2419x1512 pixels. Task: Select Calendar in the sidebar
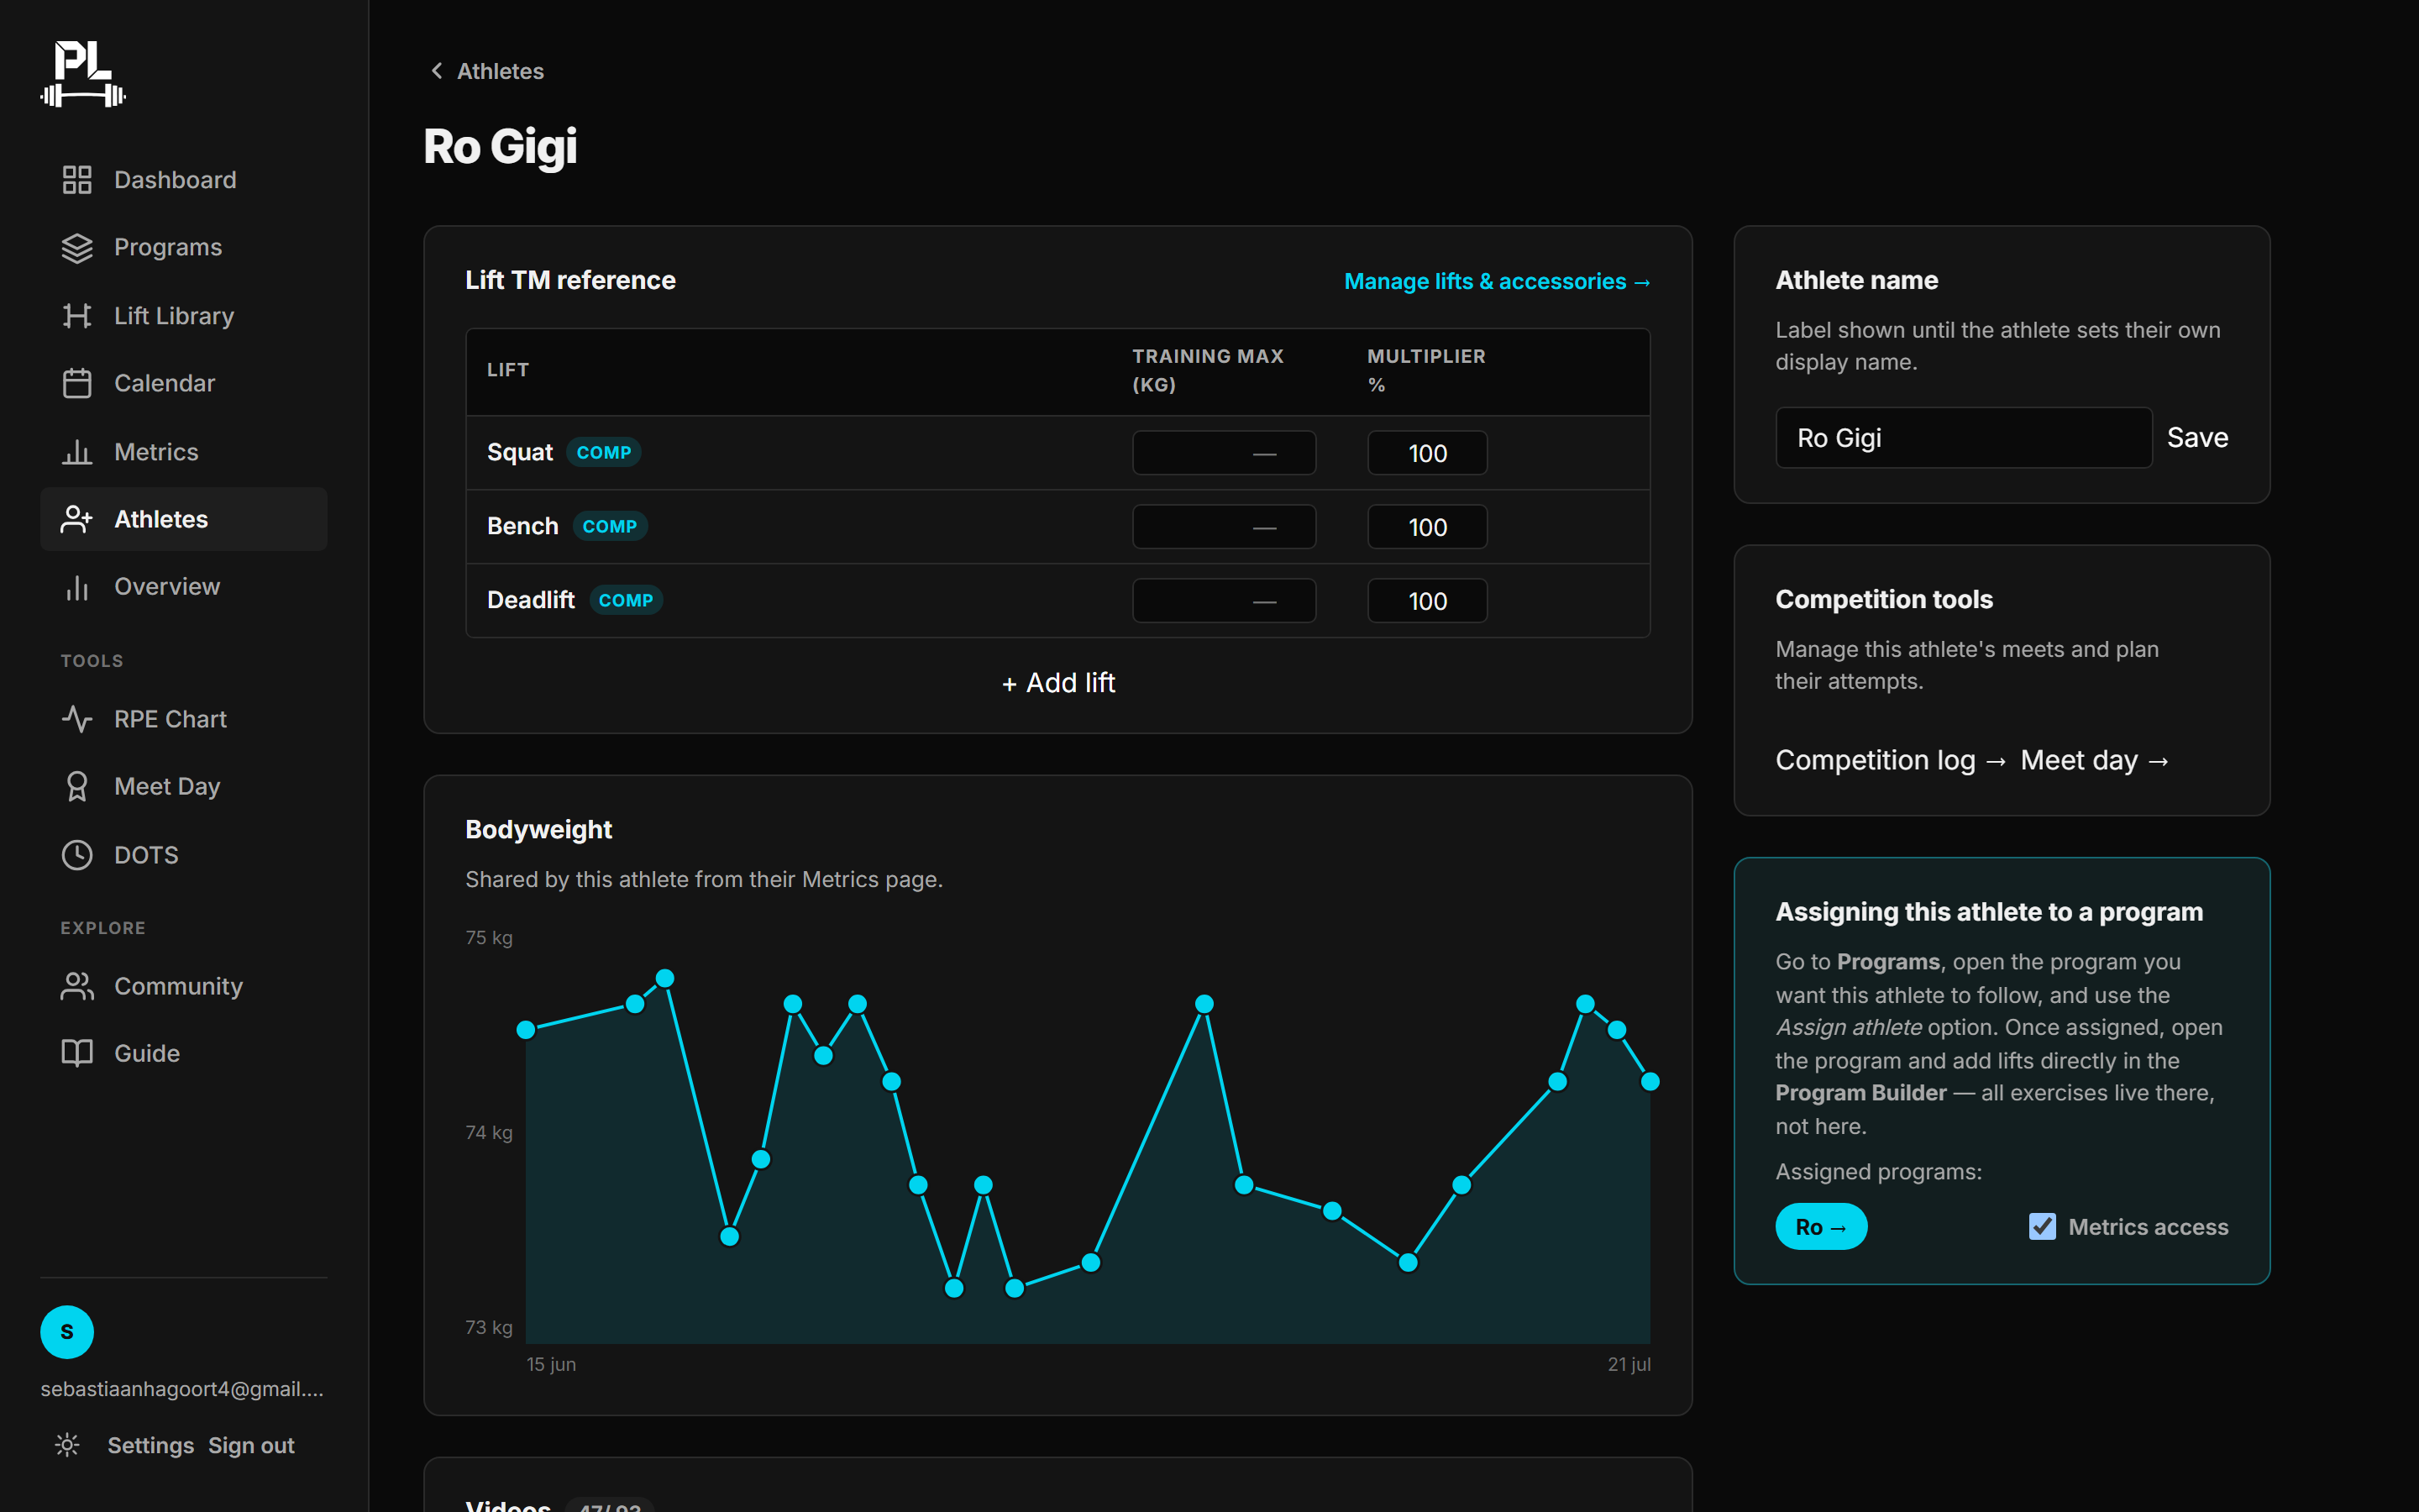[184, 383]
